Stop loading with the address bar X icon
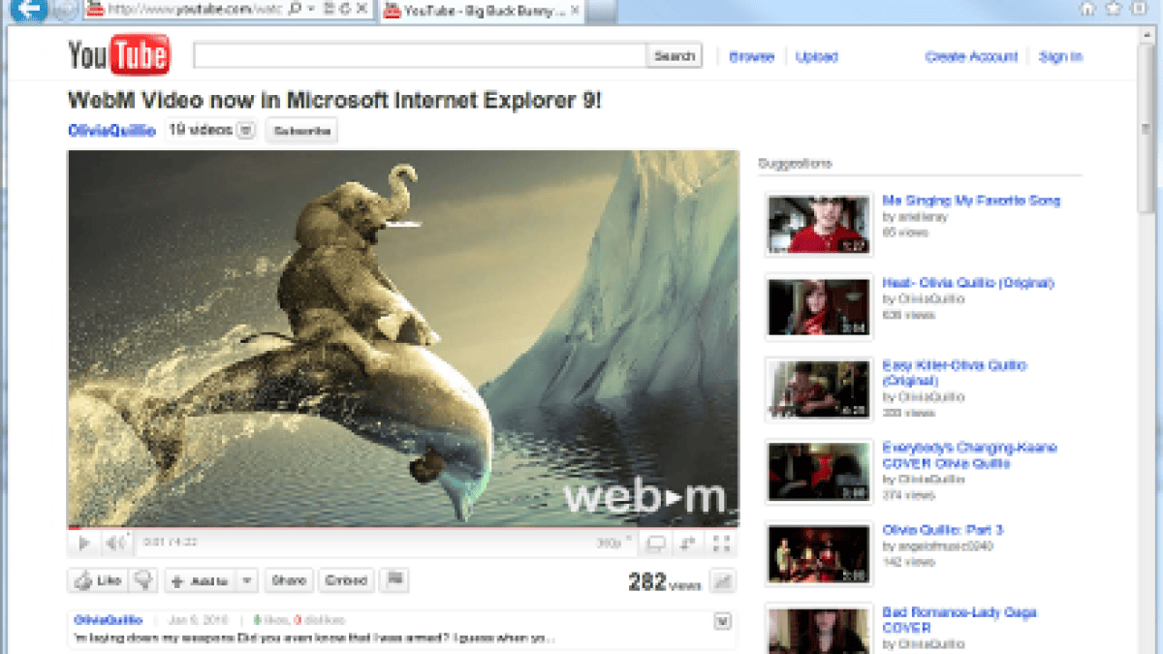Screen dimensions: 1163x654 (x=362, y=9)
